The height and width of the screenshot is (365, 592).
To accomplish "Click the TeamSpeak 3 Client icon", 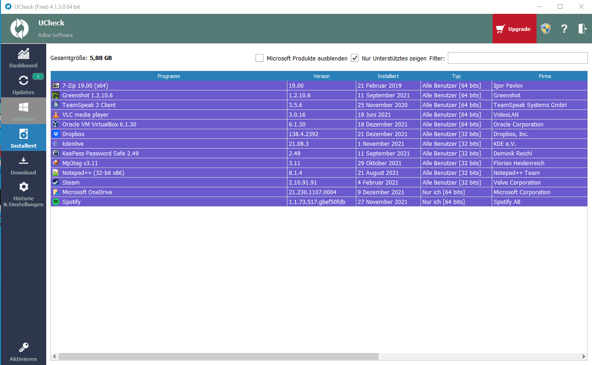I will point(56,105).
